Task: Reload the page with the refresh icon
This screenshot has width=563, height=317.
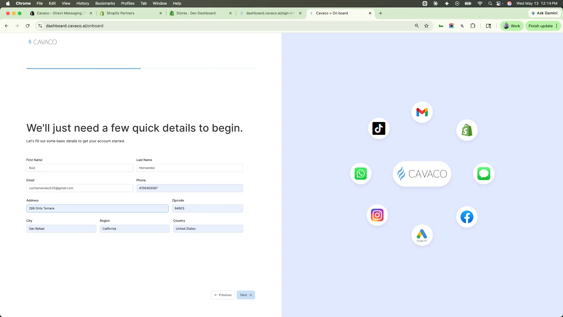Action: click(27, 26)
